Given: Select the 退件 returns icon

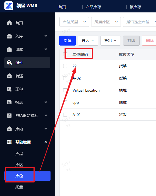Looking at the screenshot, I should pyautogui.click(x=9, y=63).
